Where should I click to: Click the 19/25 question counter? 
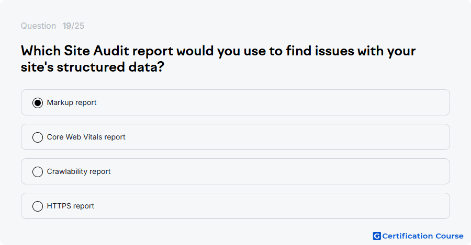(73, 26)
